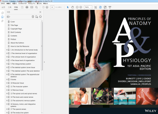Open the attachments paperclip panel
The image size is (158, 114).
pyautogui.click(x=2, y=21)
